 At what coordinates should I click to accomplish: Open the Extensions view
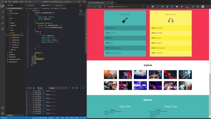pos(3,29)
